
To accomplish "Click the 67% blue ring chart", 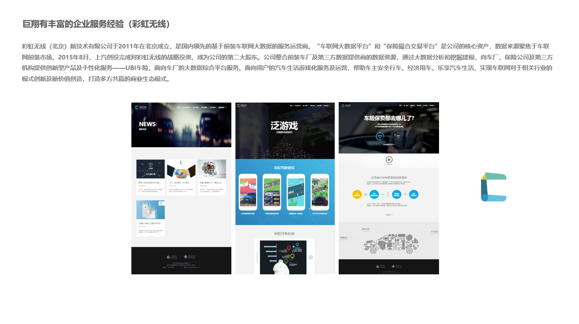I will [x=380, y=136].
